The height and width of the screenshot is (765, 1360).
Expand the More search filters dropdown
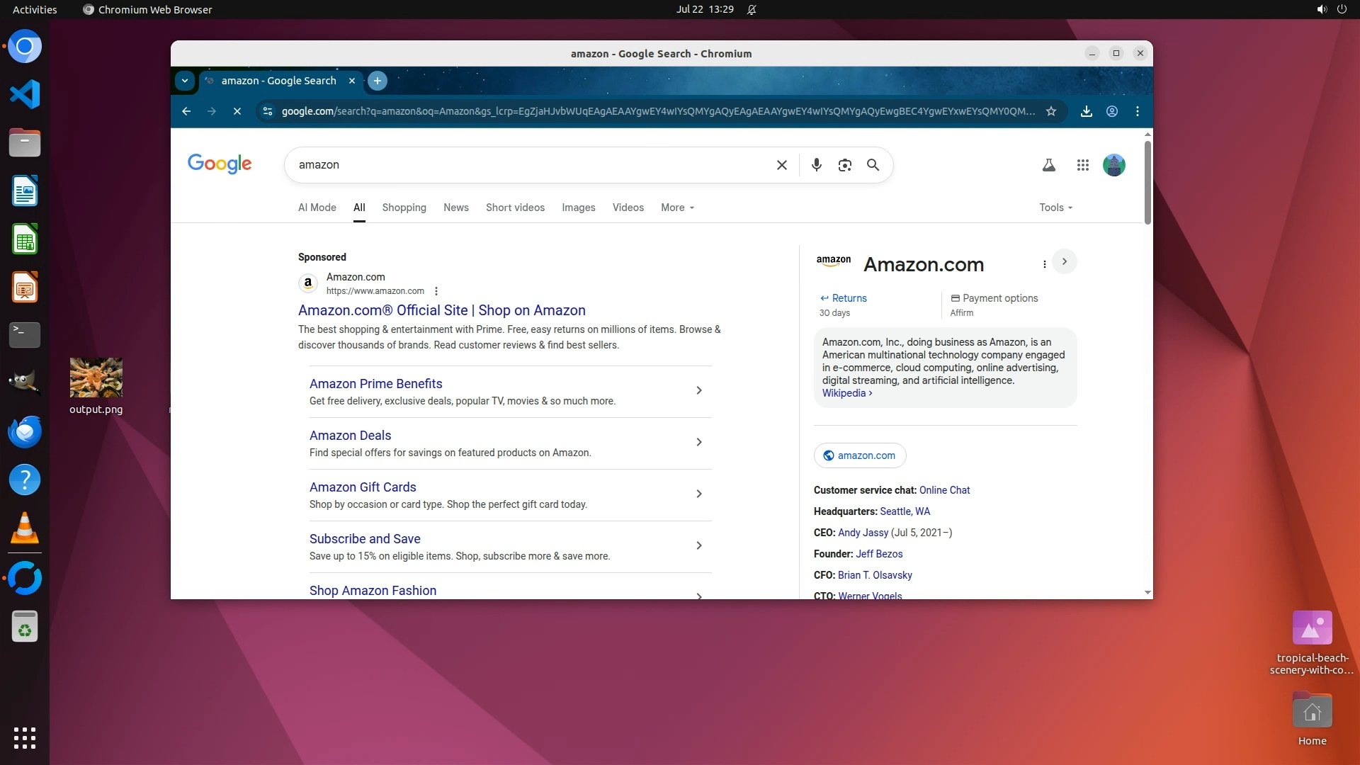coord(677,208)
